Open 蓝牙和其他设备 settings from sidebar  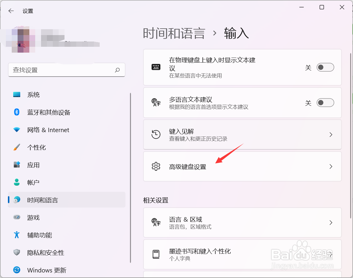pyautogui.click(x=17, y=112)
